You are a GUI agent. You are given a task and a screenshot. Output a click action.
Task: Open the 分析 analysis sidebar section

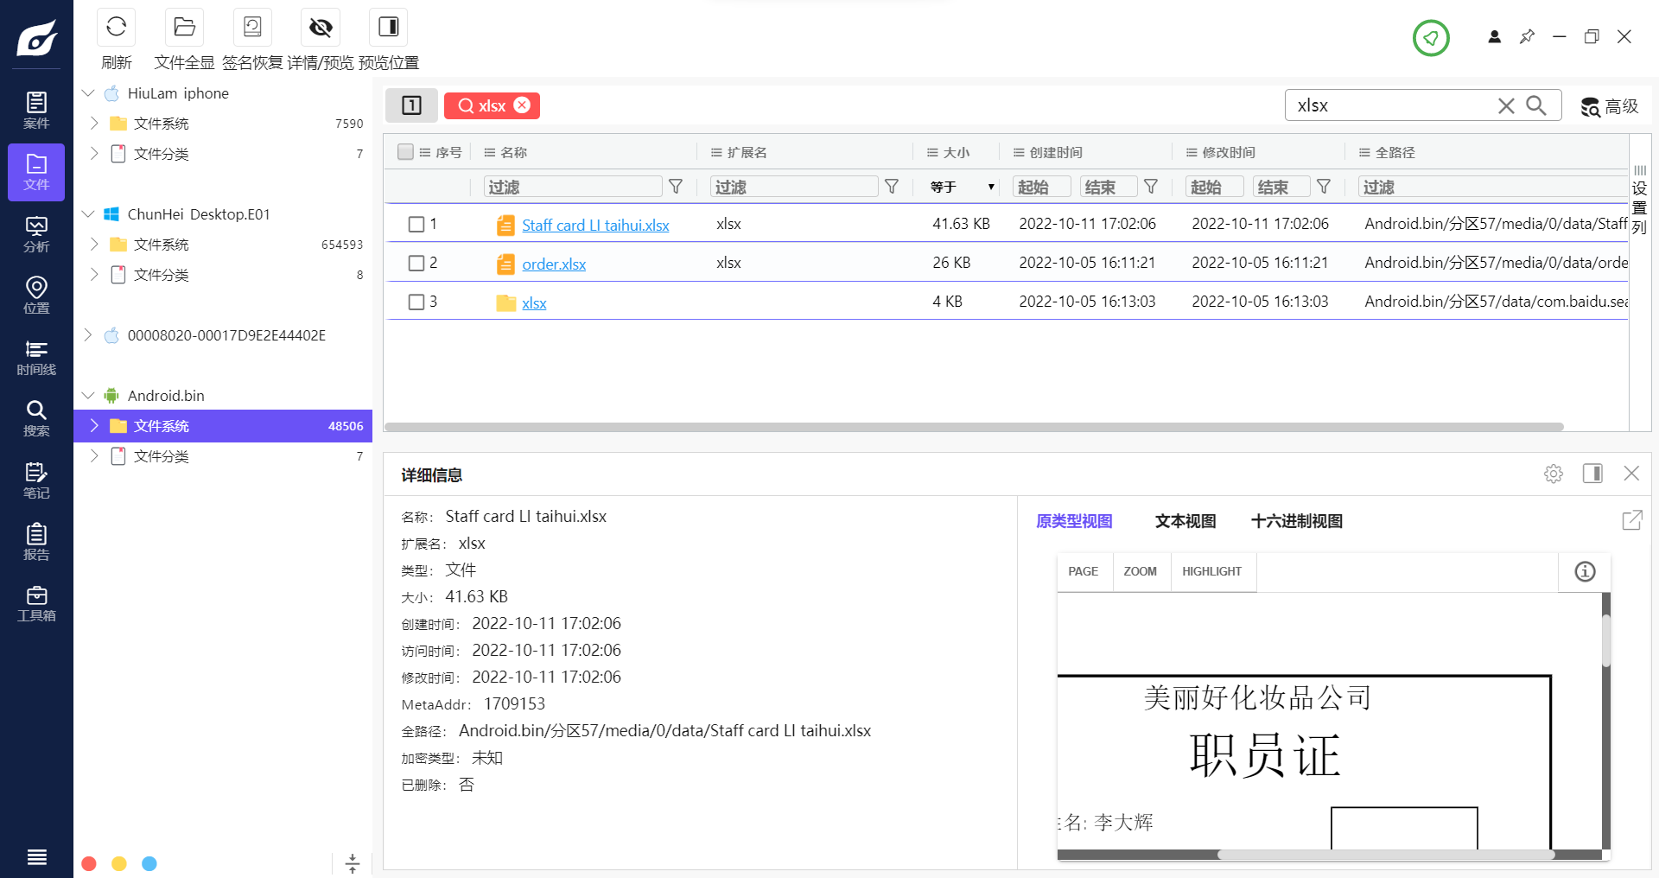point(36,234)
